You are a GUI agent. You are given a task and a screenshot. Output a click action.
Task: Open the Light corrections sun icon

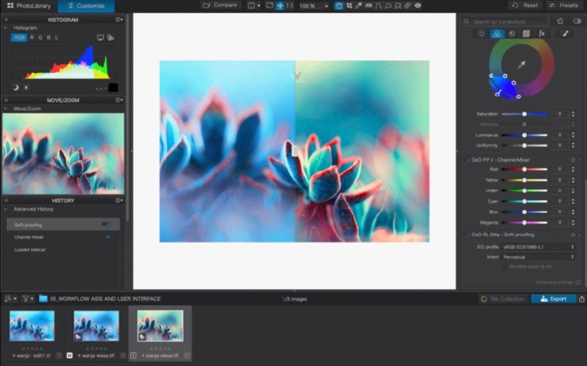pyautogui.click(x=482, y=34)
